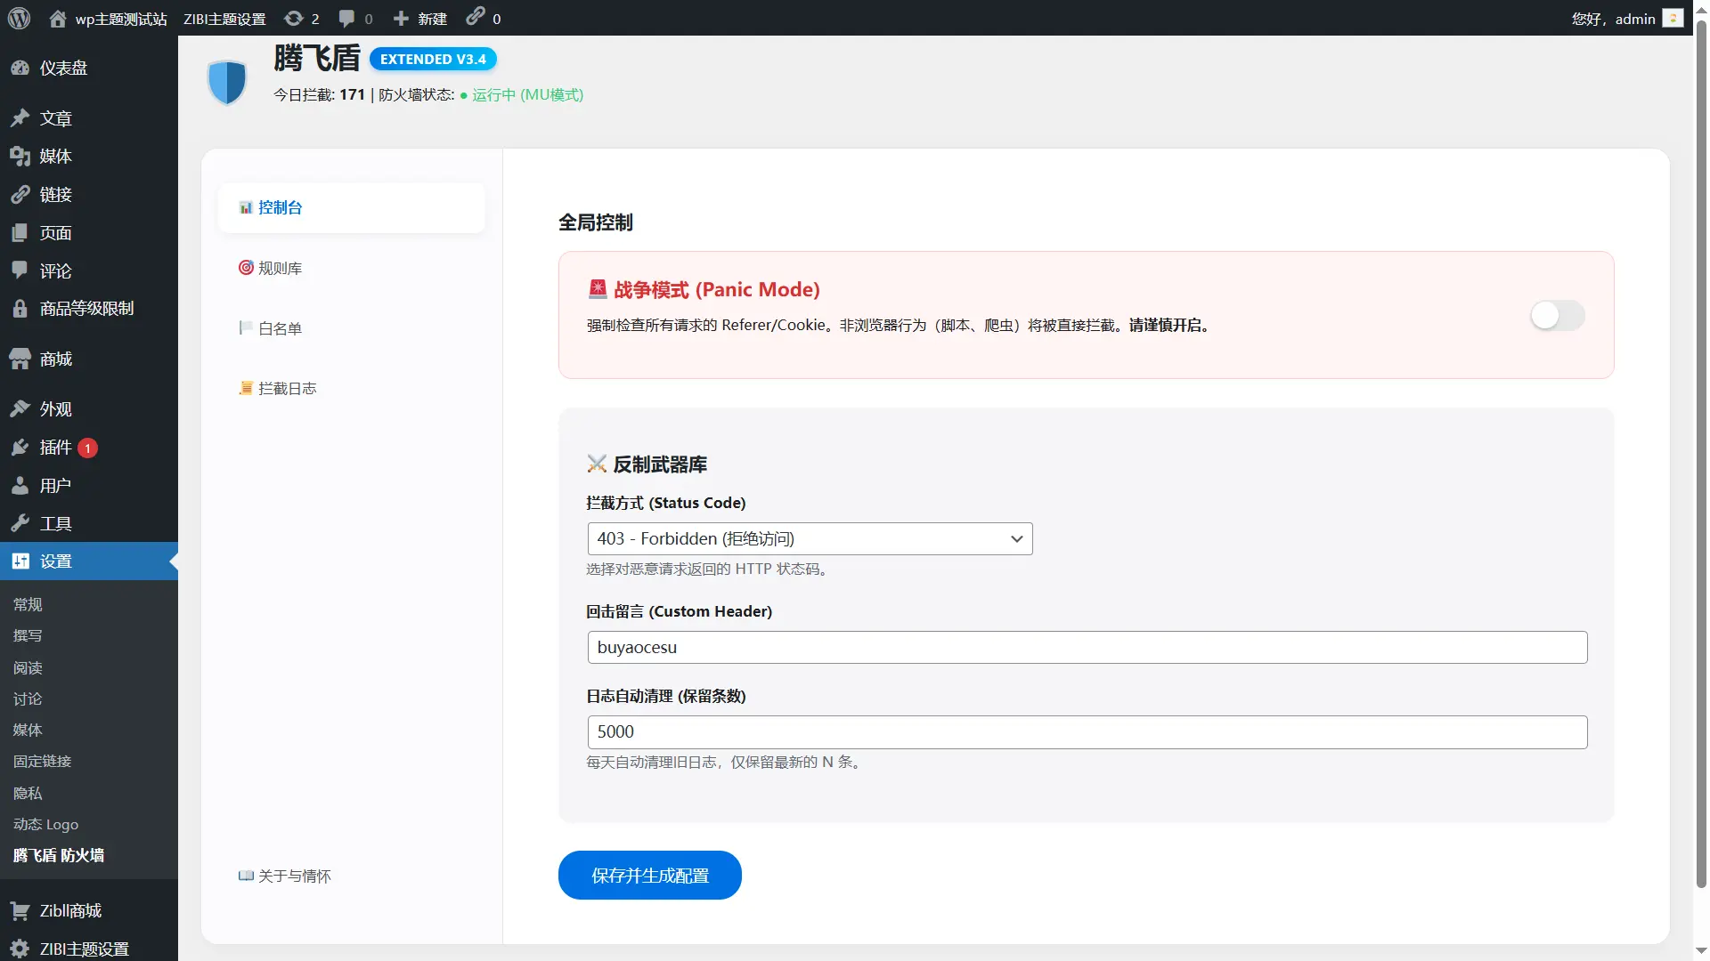Screen dimensions: 1710x961
Task: Open the 商城 shop cart icon
Action: pos(21,359)
